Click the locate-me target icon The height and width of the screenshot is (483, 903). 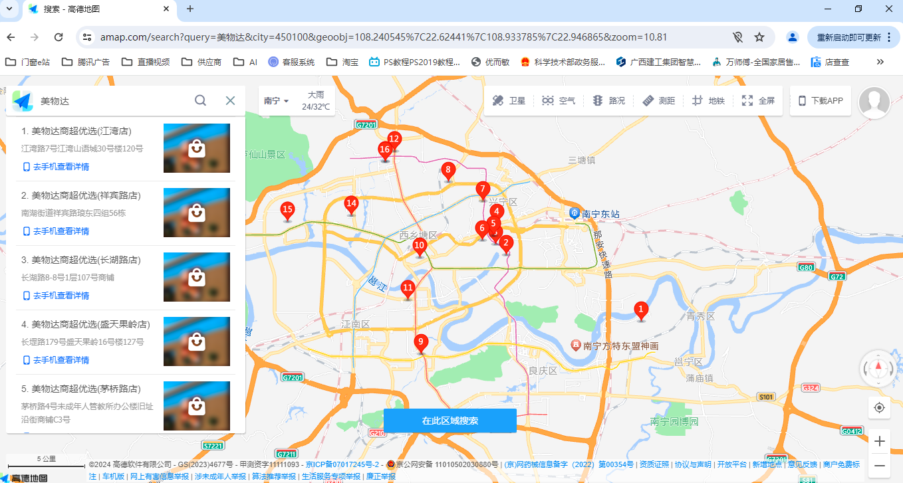[880, 407]
